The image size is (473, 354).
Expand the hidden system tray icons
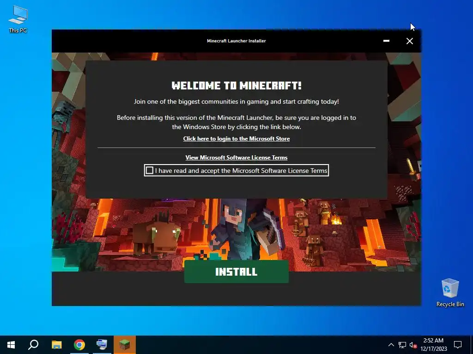tap(391, 345)
